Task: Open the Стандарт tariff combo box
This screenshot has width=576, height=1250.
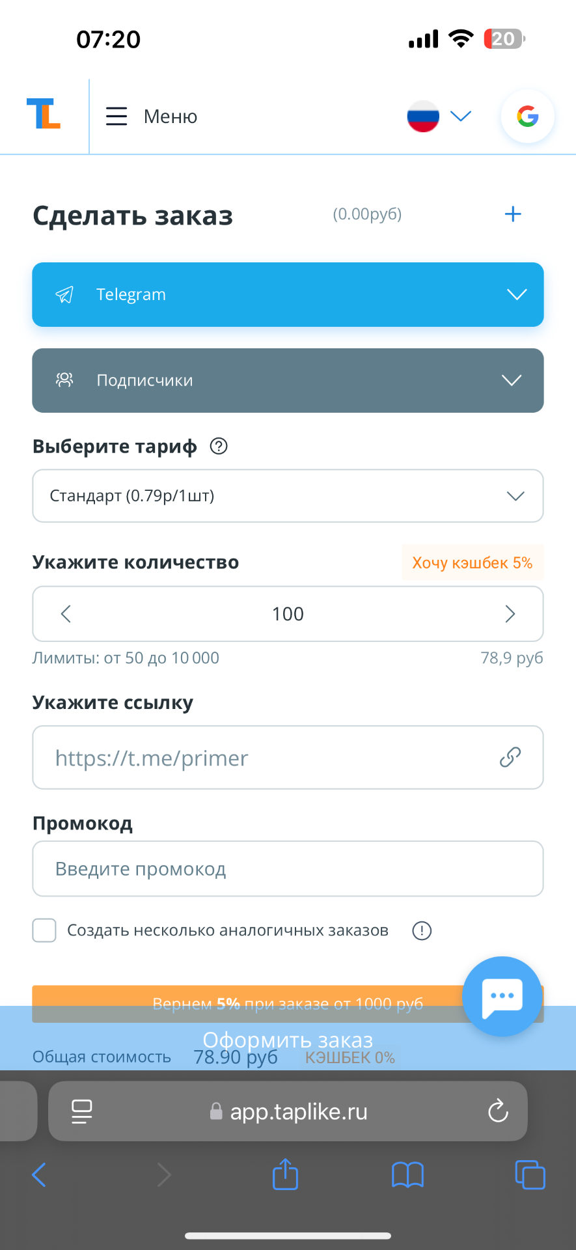Action: click(x=288, y=496)
